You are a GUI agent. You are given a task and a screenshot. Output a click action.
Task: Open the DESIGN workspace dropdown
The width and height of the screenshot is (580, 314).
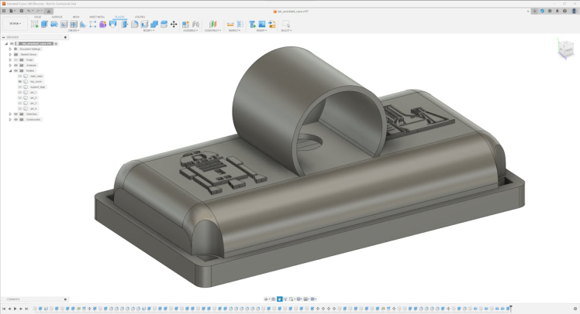click(x=15, y=23)
